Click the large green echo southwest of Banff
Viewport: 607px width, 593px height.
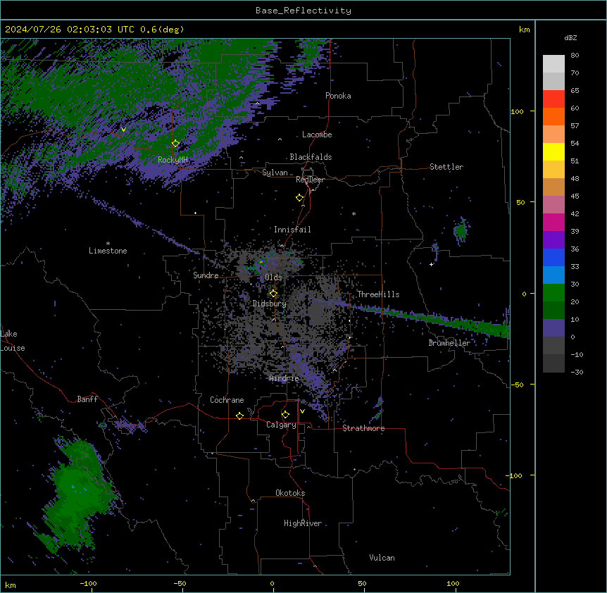coord(77,495)
